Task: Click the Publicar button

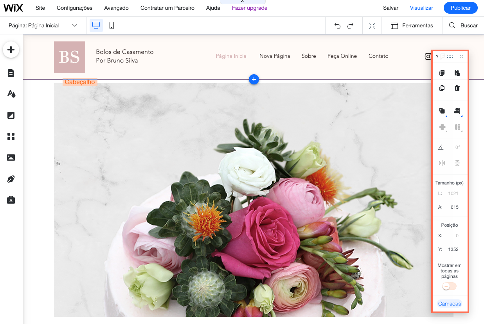Action: [461, 8]
